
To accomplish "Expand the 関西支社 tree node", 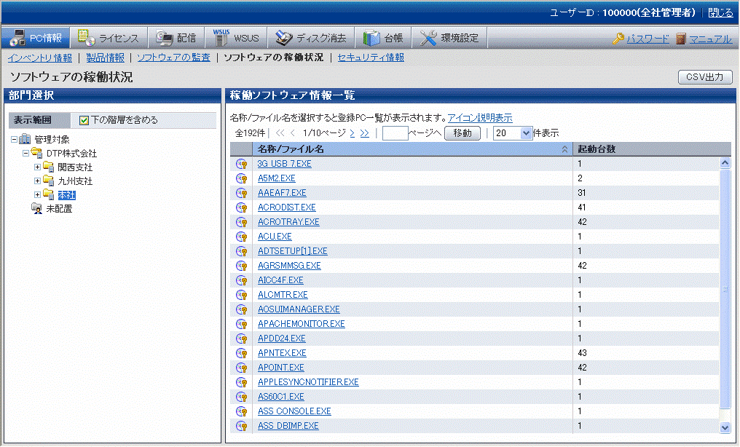I will pos(37,167).
